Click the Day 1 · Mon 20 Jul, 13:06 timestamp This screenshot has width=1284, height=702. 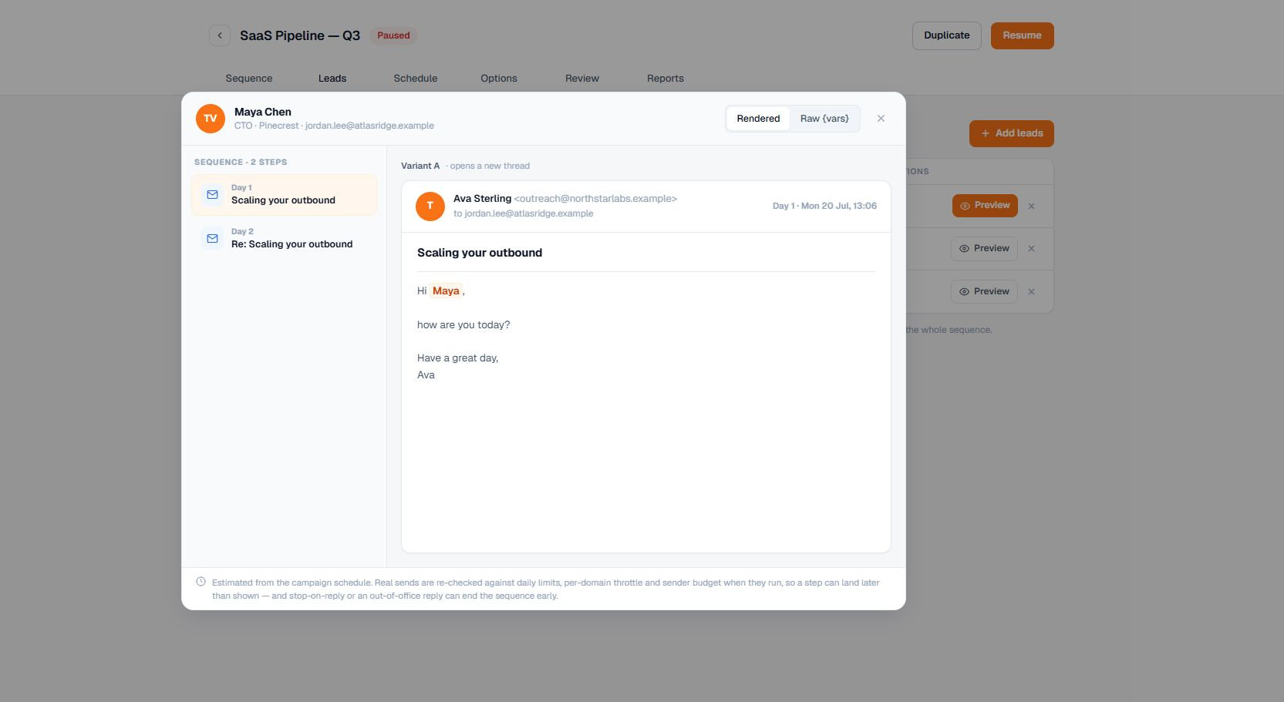tap(824, 206)
